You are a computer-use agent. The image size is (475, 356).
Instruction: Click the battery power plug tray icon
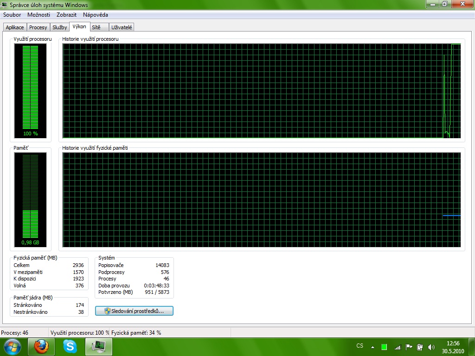coord(420,347)
